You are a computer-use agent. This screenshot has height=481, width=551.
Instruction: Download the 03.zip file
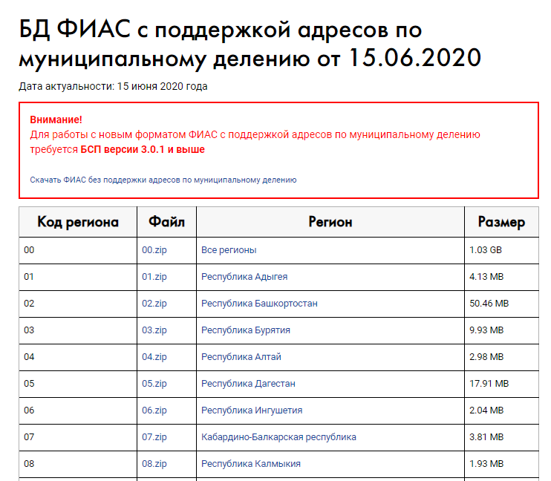[154, 330]
